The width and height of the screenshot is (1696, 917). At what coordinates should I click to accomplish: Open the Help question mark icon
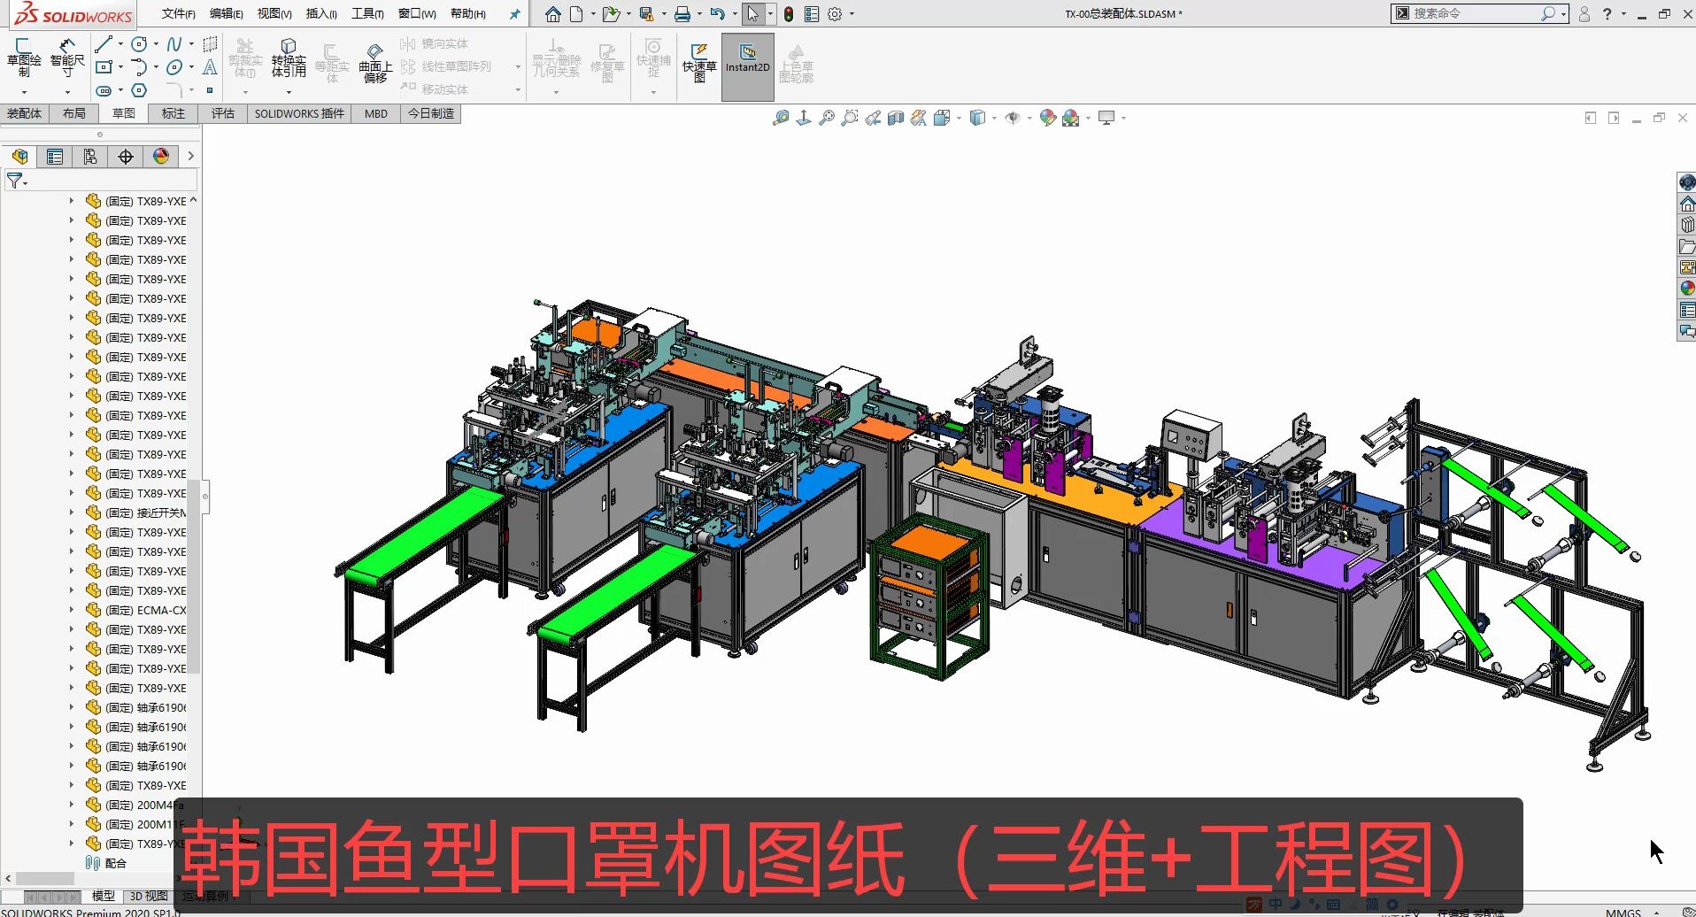(x=1607, y=14)
